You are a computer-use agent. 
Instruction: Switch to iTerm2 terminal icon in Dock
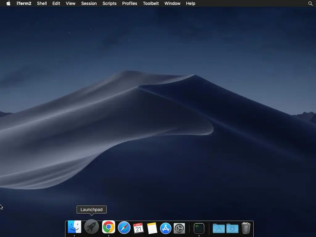click(199, 228)
